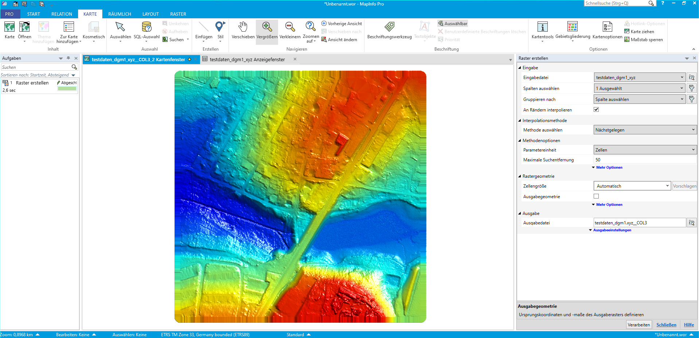Open the Parametereinheit Zellen dropdown
Screen dimensions: 699x338
coord(645,150)
